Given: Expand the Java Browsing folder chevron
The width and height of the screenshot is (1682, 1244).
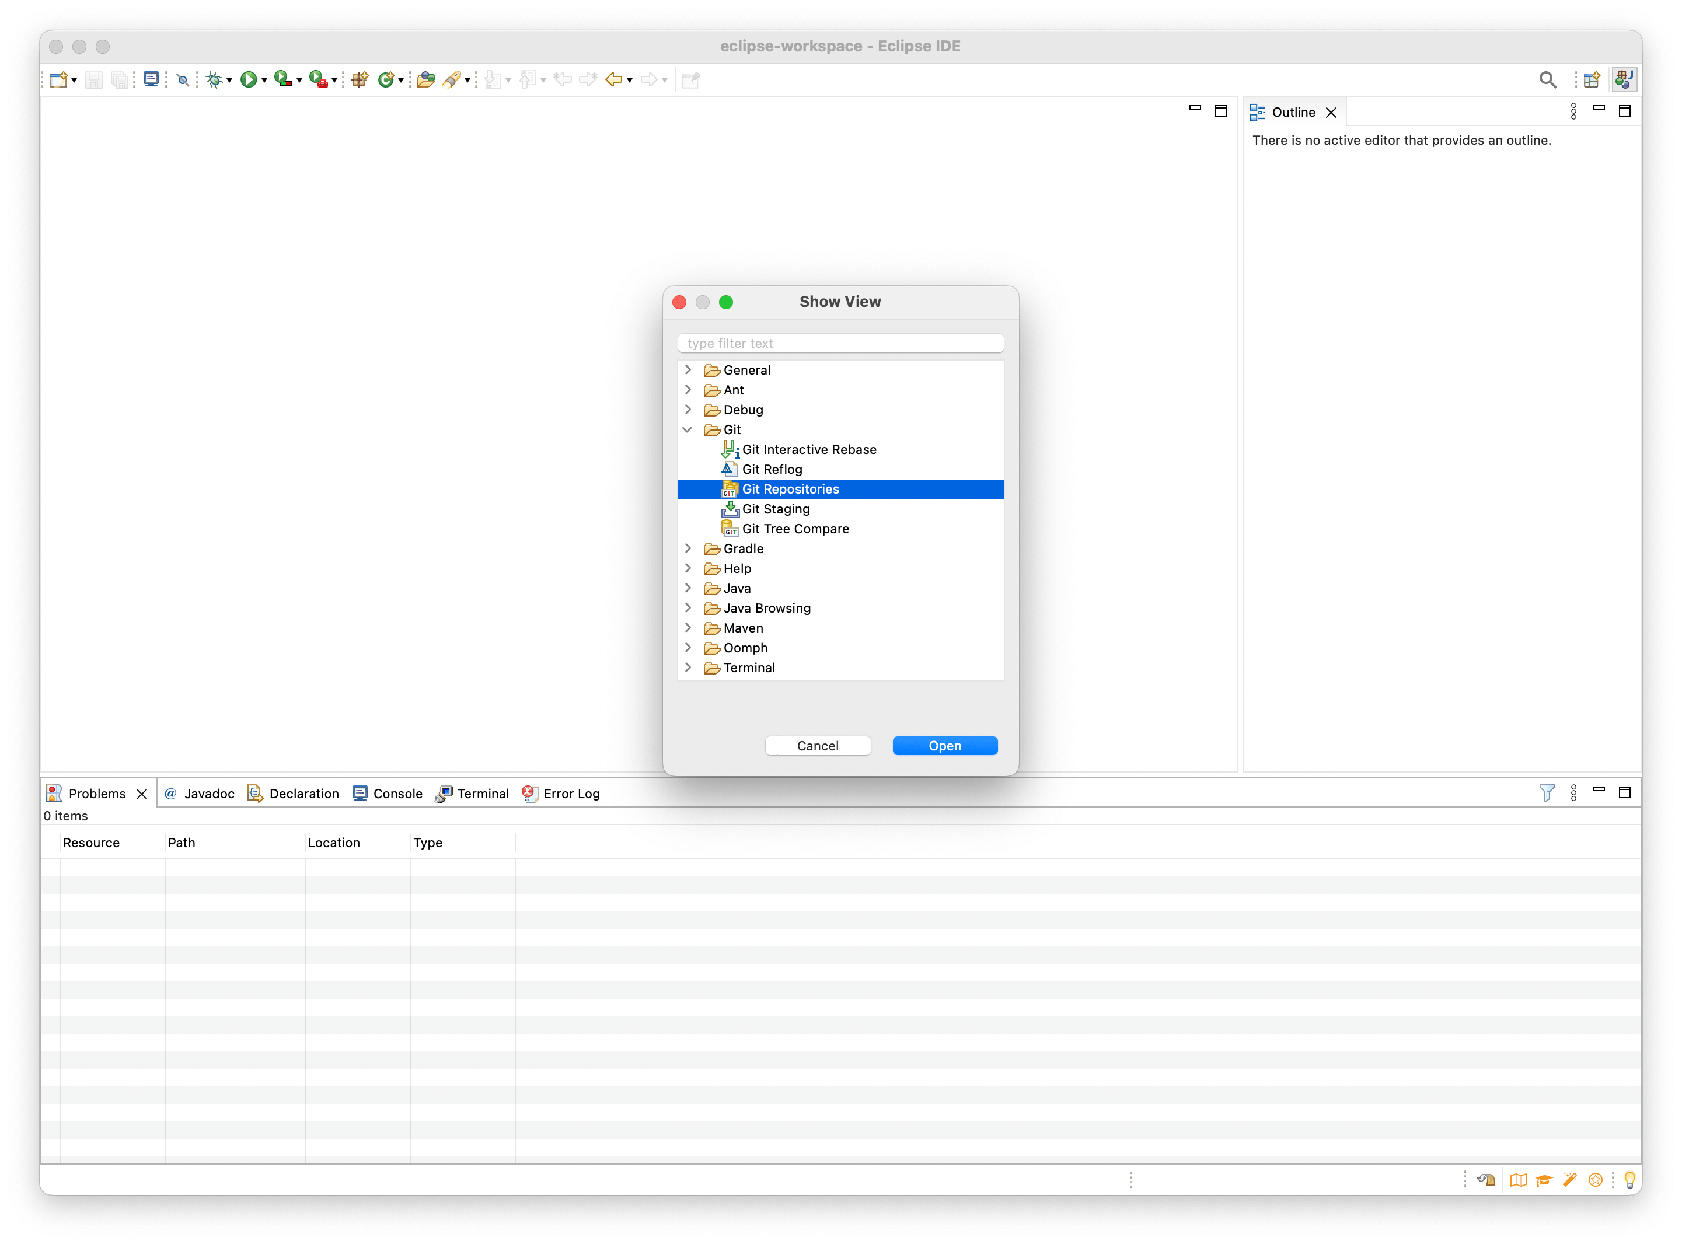Looking at the screenshot, I should pos(688,607).
